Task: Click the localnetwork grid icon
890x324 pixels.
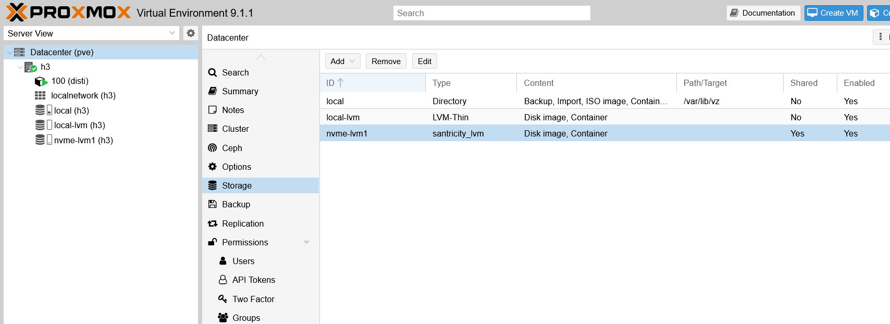Action: point(40,95)
